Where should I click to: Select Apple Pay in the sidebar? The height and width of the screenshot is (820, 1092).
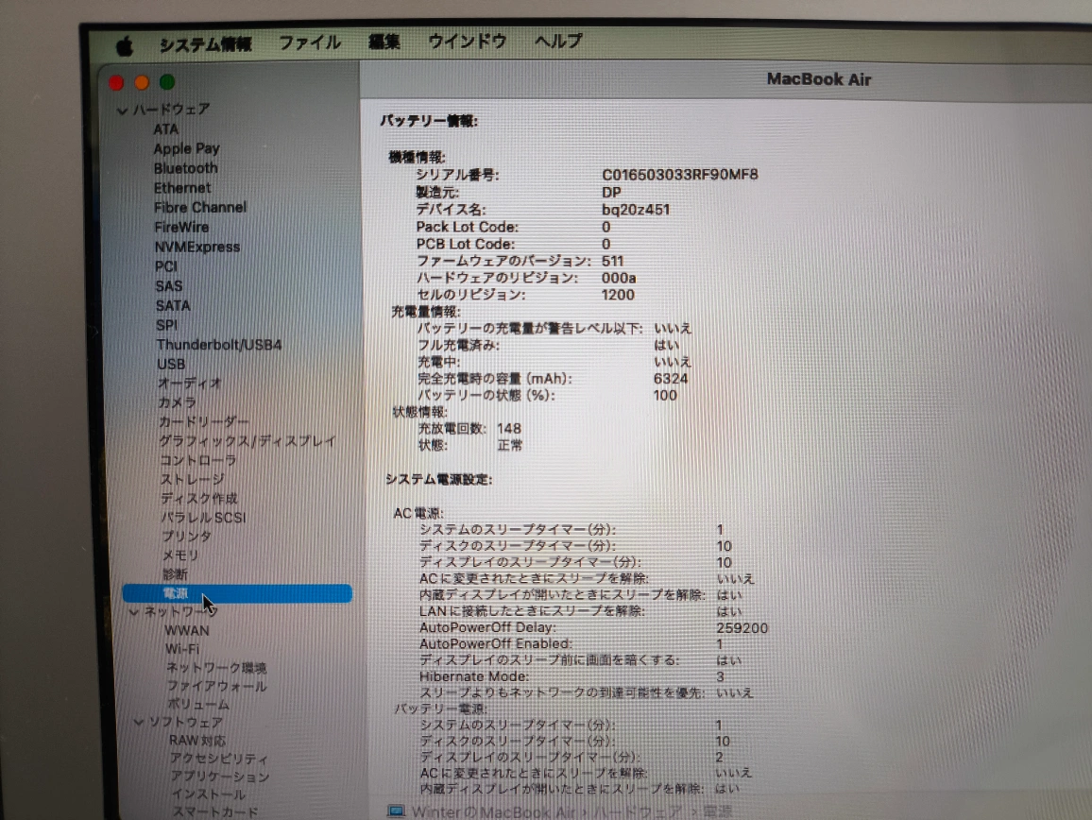coord(187,149)
